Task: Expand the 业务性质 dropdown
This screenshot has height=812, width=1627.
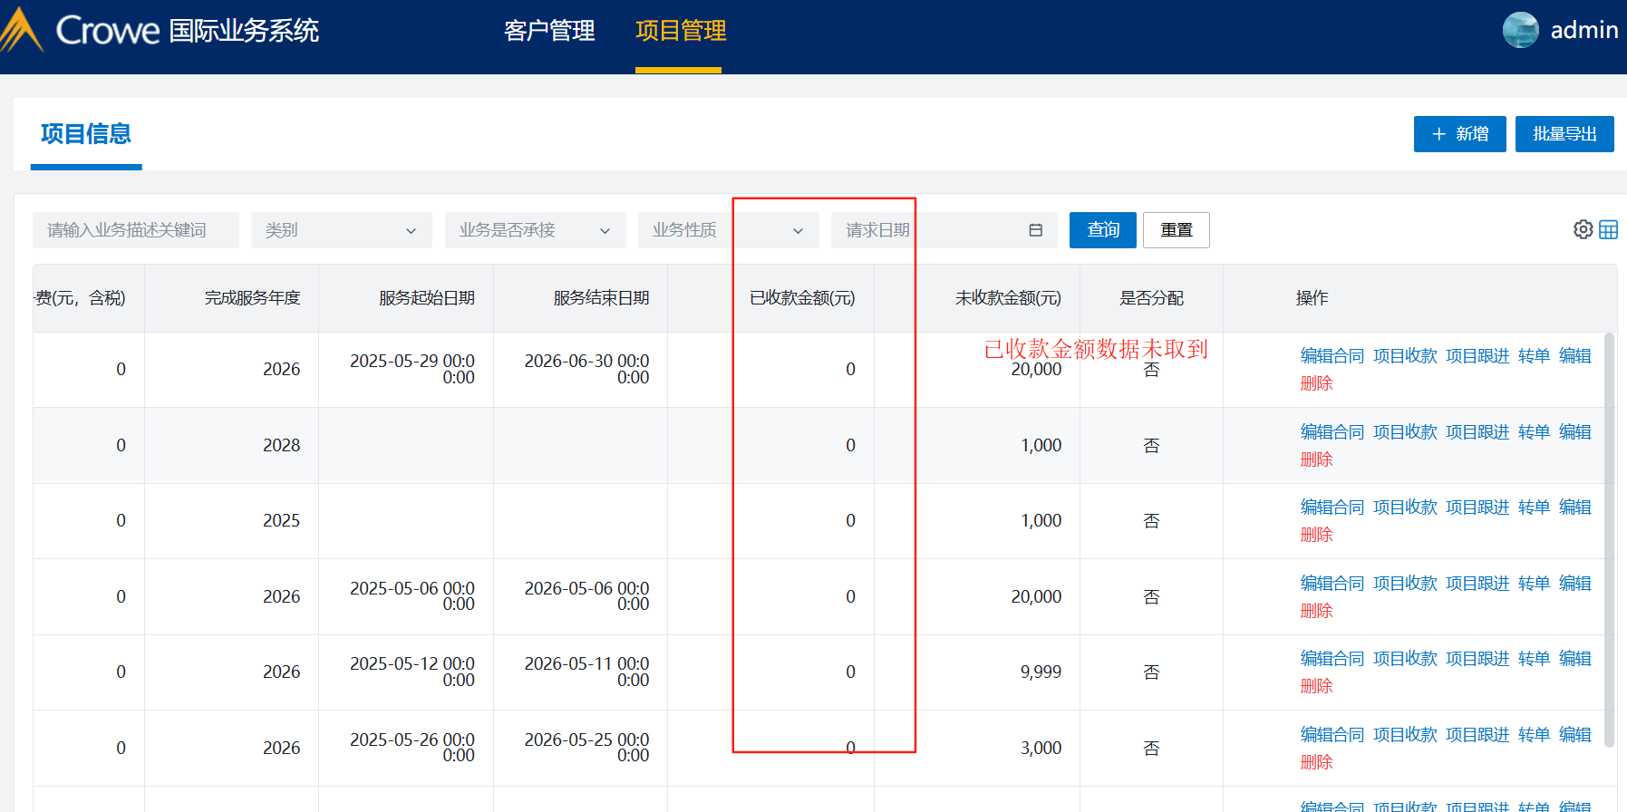Action: point(728,230)
